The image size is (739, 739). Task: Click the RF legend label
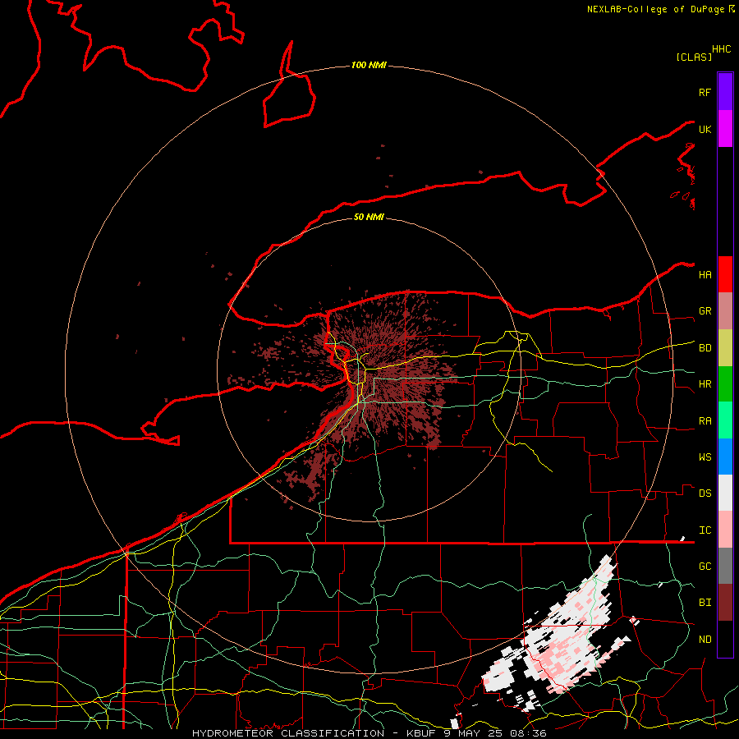point(705,92)
